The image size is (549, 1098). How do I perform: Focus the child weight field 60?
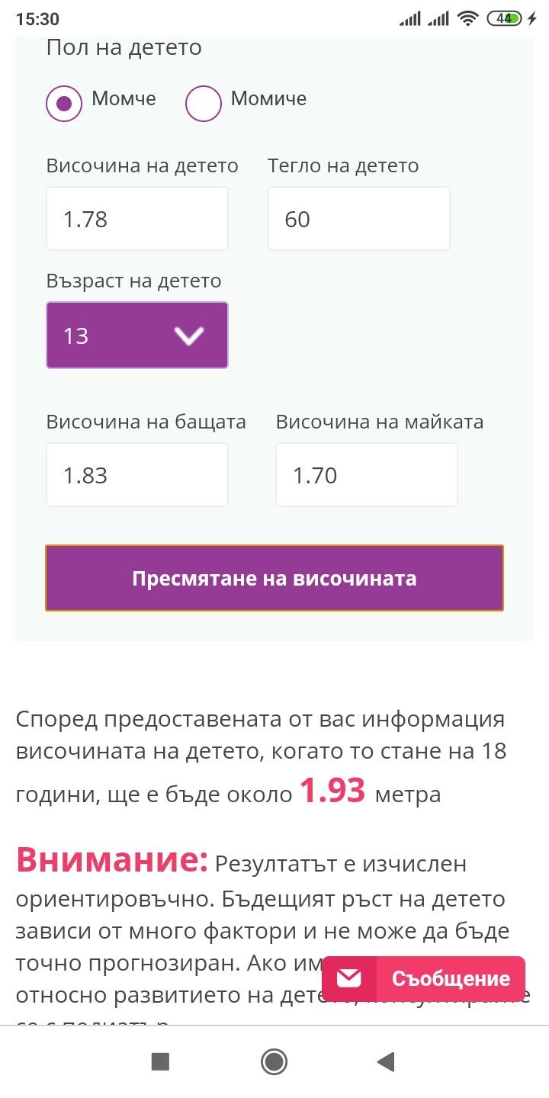358,219
